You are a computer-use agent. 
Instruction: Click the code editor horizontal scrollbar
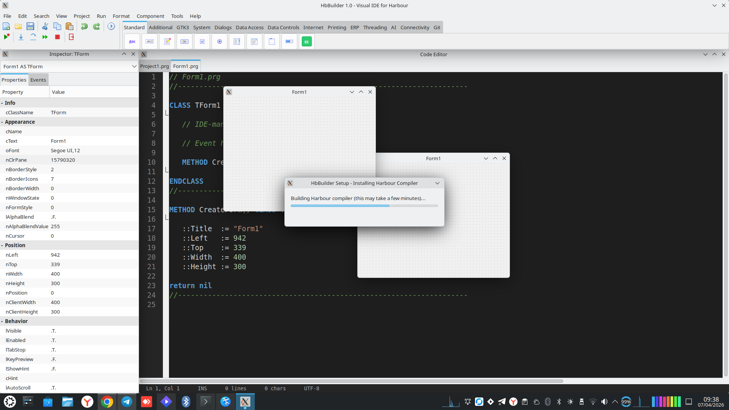tap(351, 381)
